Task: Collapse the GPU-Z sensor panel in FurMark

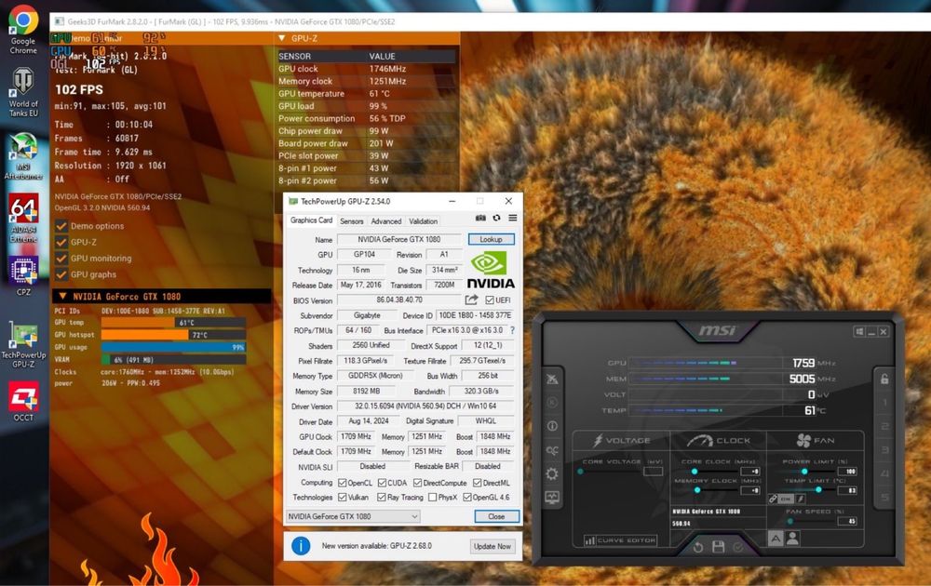Action: pyautogui.click(x=282, y=38)
